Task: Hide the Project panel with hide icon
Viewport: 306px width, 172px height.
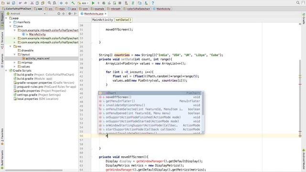Action: click(75, 14)
